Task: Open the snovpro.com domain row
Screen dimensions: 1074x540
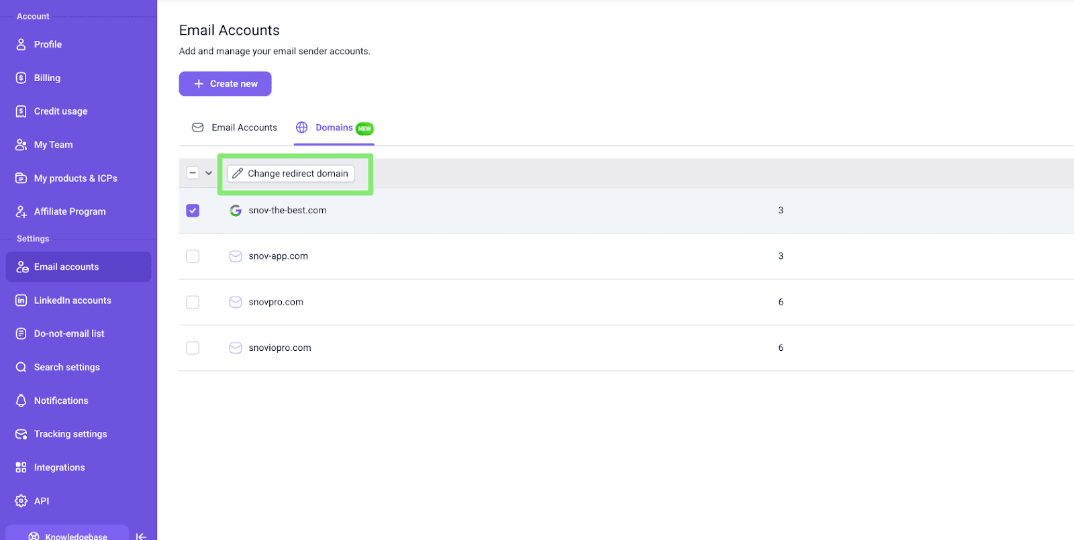Action: click(x=276, y=303)
